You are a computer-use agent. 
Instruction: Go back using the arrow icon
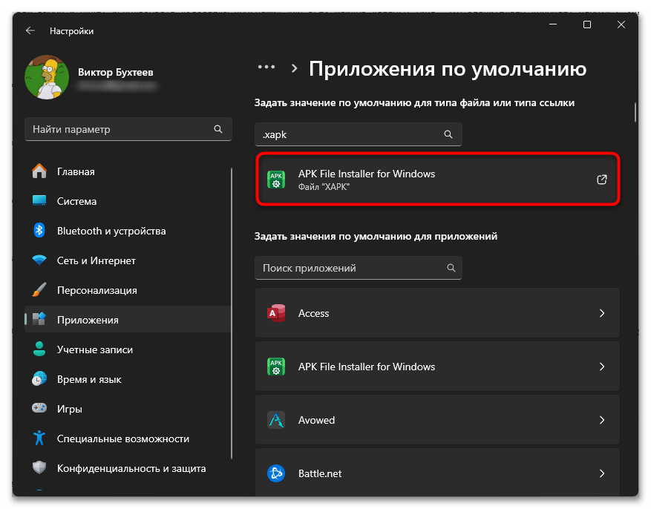[30, 30]
